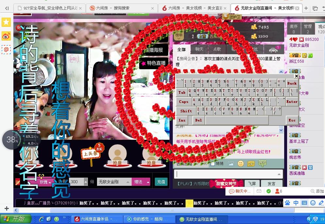
Task: Open user 西溪渔隐 in the audience list
Action: (x=297, y=173)
